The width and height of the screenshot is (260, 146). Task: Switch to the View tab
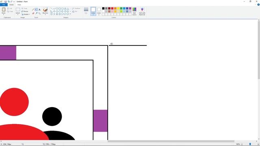tap(19, 4)
